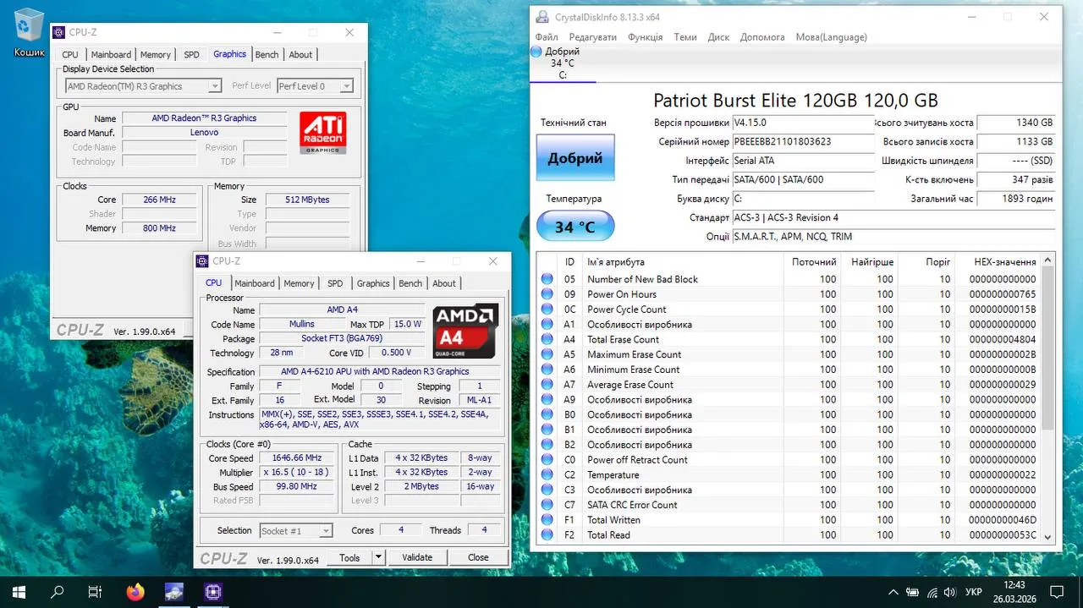Image resolution: width=1083 pixels, height=608 pixels.
Task: Open the Recycle Bin desktop icon
Action: pos(29,32)
